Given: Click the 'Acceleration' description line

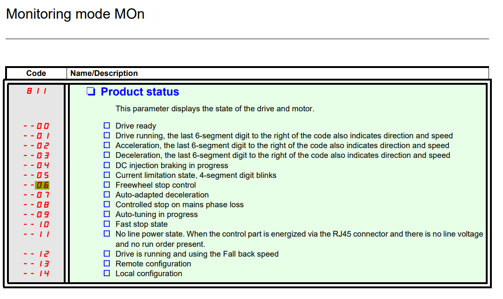Looking at the screenshot, I should (x=282, y=145).
